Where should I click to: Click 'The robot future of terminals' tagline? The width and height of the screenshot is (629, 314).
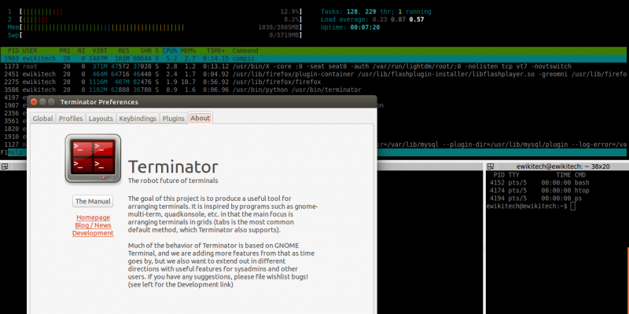(173, 181)
